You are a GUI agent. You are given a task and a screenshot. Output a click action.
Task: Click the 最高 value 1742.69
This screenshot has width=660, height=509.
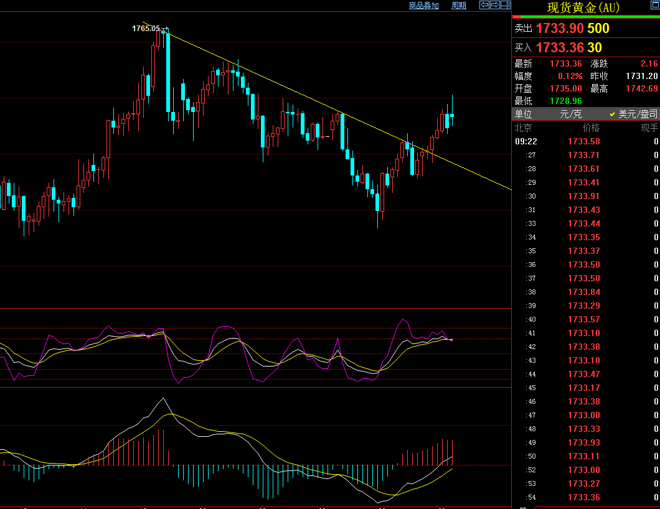click(x=641, y=89)
